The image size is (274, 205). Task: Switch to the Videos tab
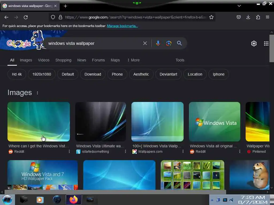point(44,60)
